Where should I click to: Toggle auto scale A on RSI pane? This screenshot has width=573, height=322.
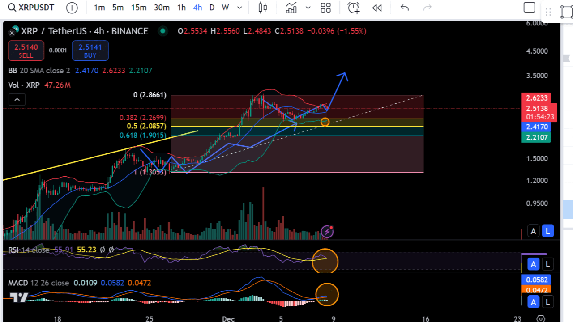(x=533, y=264)
